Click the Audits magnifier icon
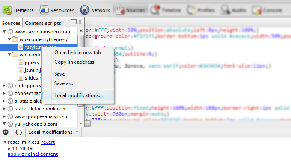Viewport: 291px width, 166px height. tap(225, 10)
